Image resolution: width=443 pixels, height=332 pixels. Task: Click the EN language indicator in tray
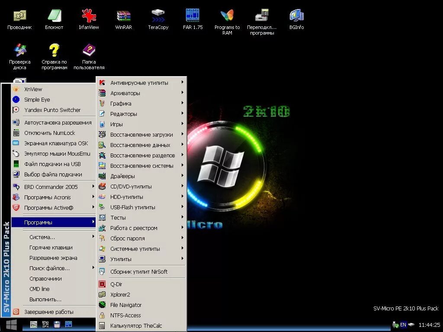click(x=403, y=325)
